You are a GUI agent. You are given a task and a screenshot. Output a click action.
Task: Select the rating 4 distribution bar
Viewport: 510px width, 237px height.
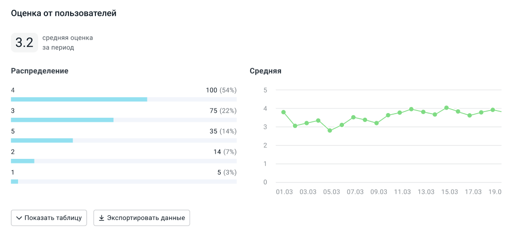[79, 99]
